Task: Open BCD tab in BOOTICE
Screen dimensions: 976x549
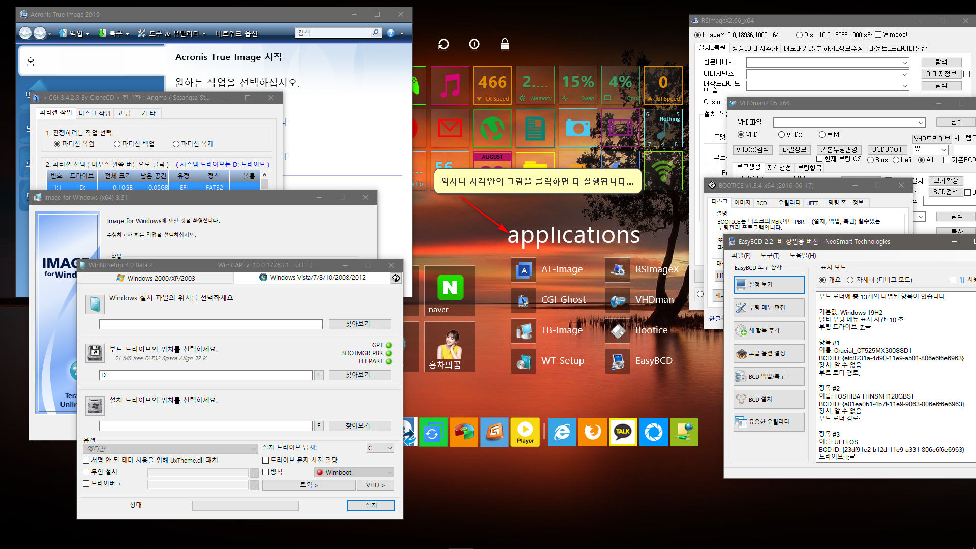Action: pyautogui.click(x=761, y=203)
